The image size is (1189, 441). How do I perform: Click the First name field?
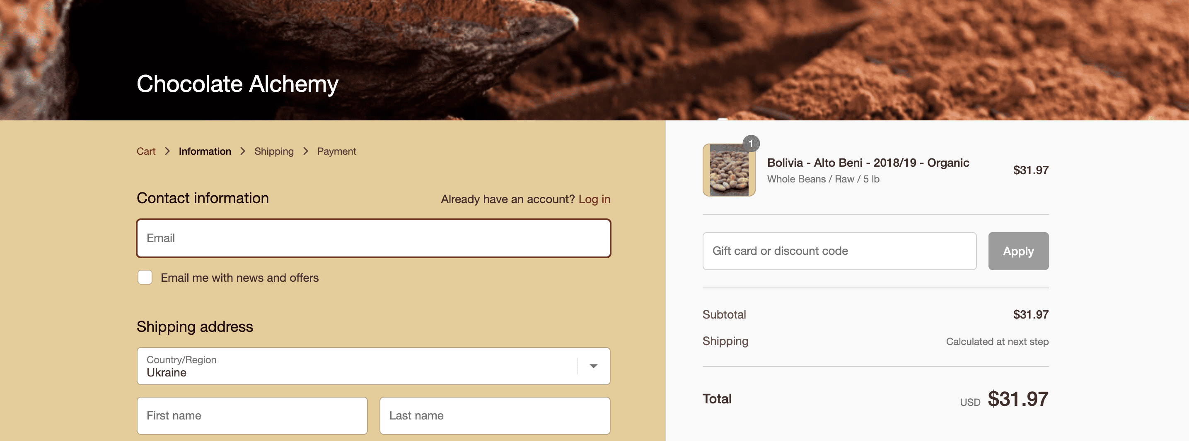pos(252,416)
